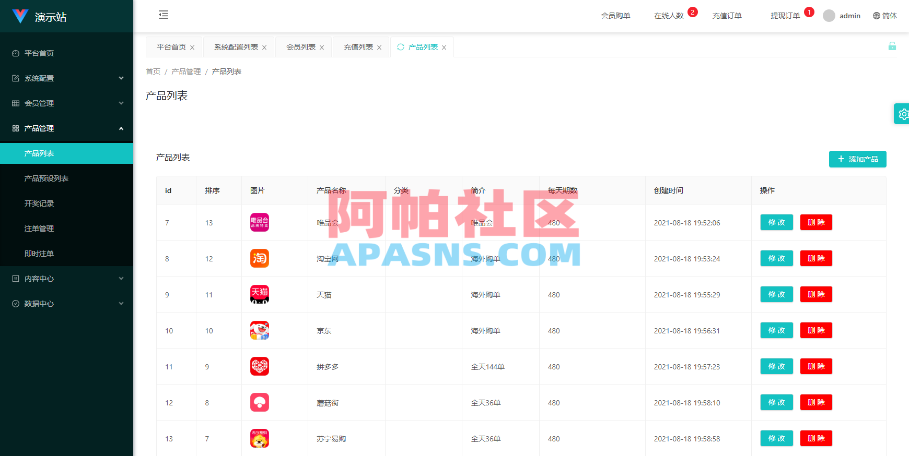Click the globe language icon

(x=877, y=16)
